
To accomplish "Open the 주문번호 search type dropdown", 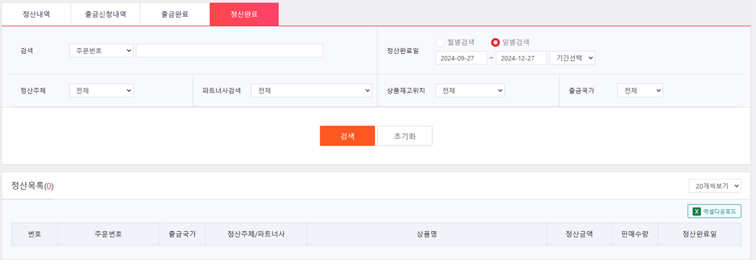I will tap(101, 50).
